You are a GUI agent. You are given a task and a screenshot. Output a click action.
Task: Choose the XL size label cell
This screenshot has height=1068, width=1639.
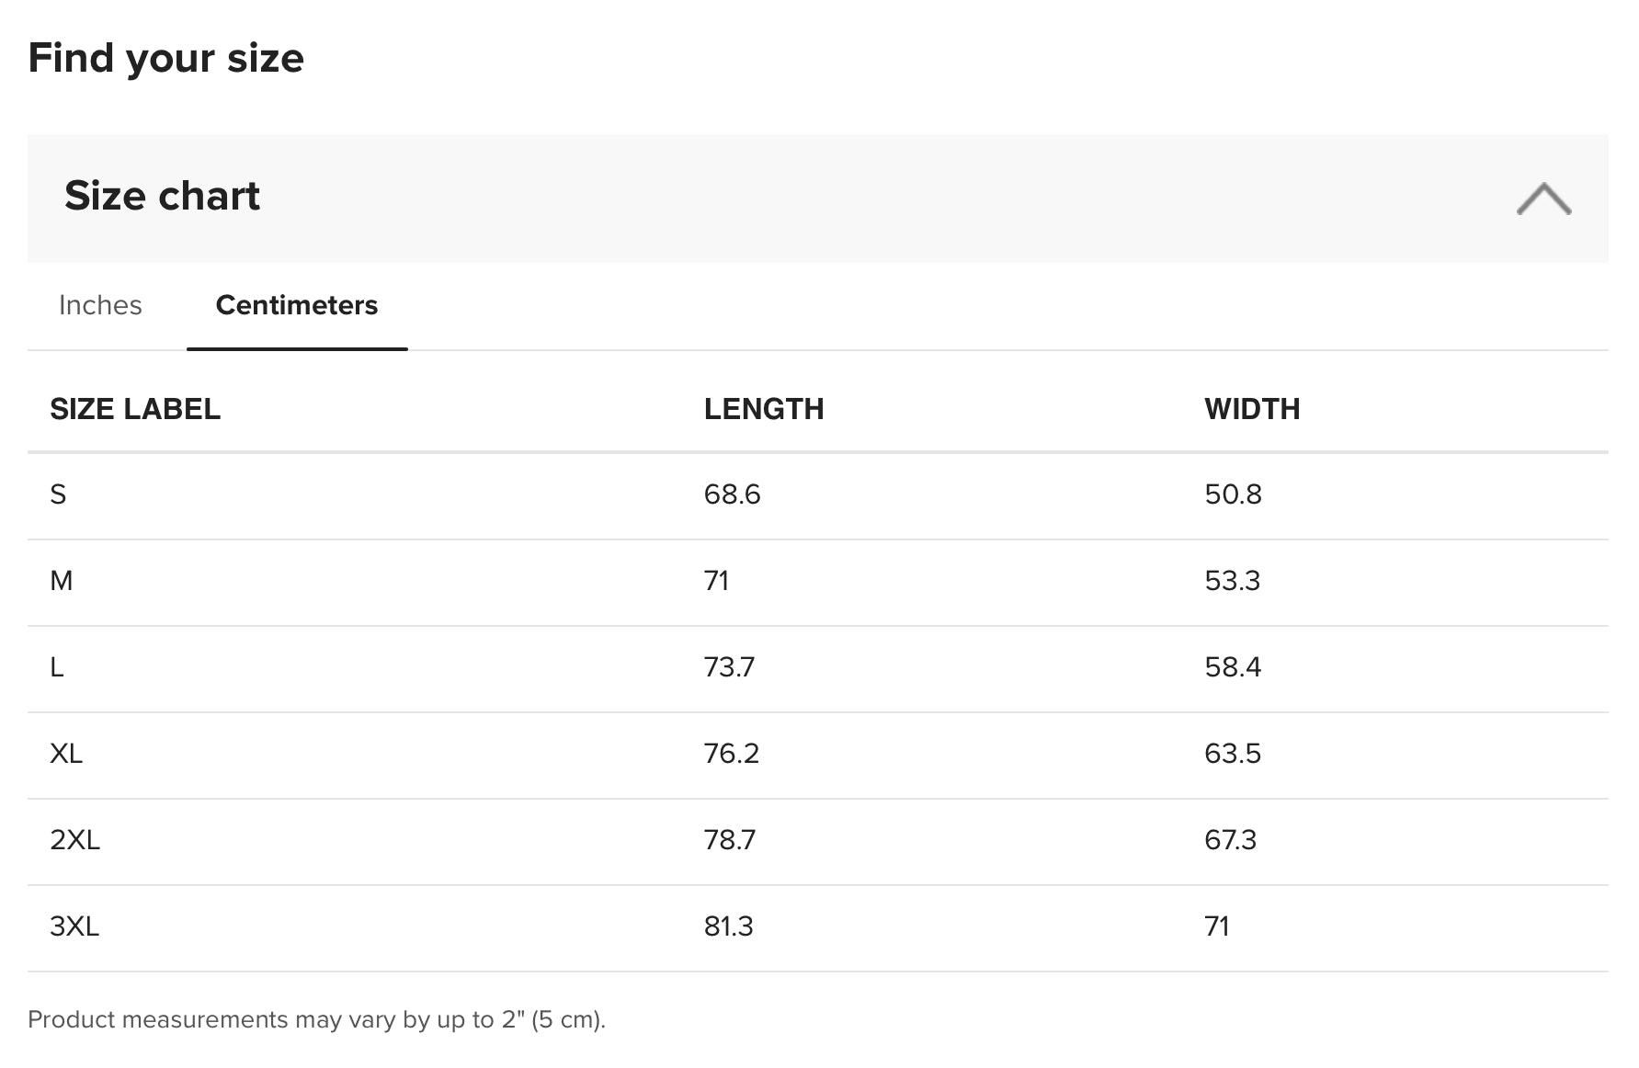pyautogui.click(x=66, y=754)
